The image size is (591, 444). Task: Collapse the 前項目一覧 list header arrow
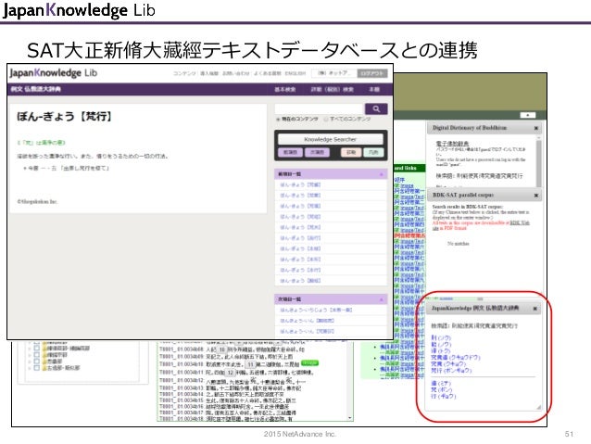(x=381, y=174)
